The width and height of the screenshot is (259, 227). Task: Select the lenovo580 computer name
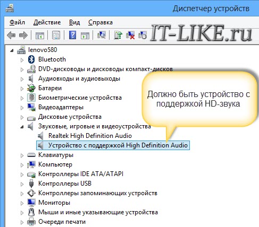43,50
